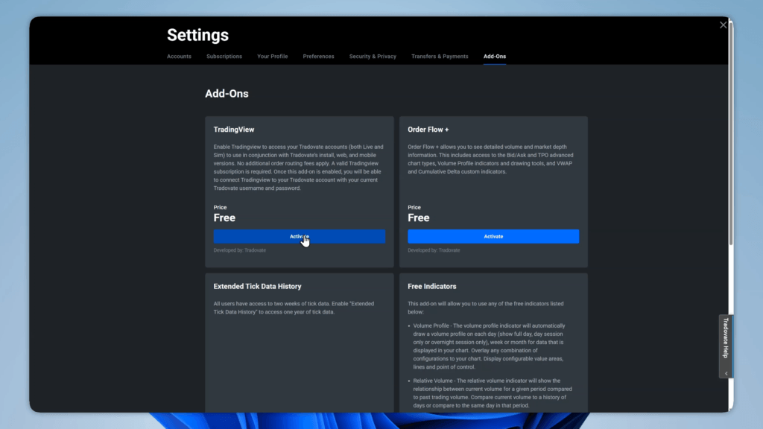Select the Extended Tick Data History card

257,286
